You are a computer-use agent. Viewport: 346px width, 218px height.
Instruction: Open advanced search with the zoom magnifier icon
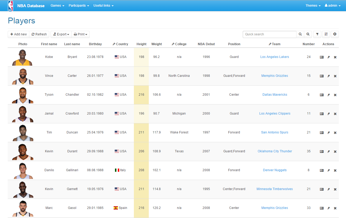308,34
